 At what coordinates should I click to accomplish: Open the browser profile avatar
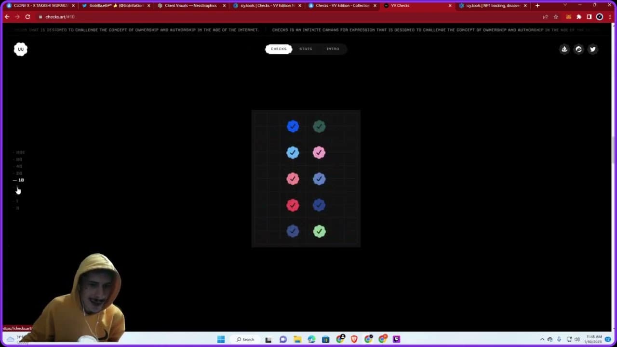pyautogui.click(x=600, y=16)
